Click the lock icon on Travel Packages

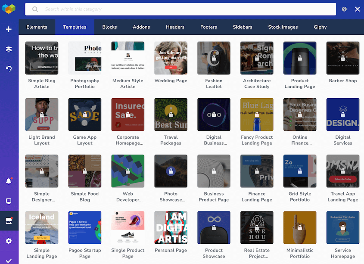coord(171,115)
